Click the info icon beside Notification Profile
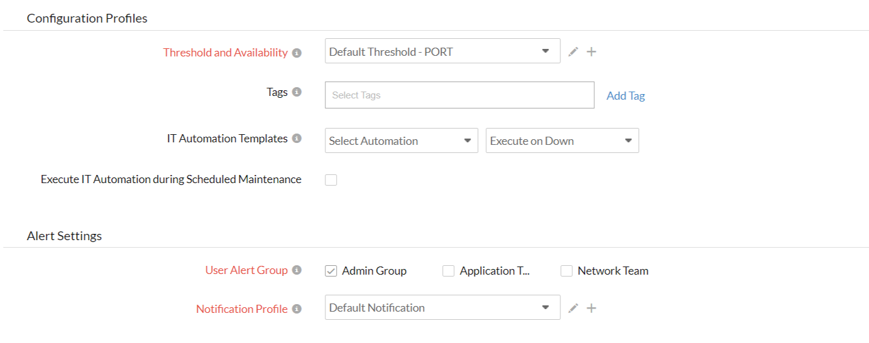 (x=297, y=309)
